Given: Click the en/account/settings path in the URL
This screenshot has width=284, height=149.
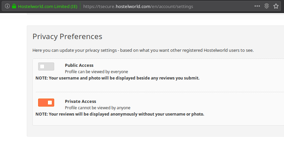Looking at the screenshot, I should pos(172,6).
